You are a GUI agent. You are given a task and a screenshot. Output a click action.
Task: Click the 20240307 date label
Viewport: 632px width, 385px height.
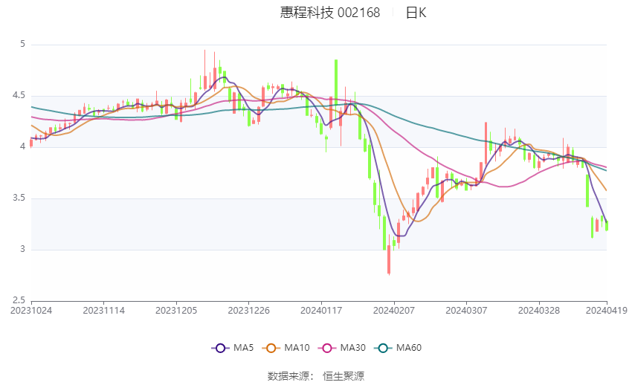click(x=466, y=310)
